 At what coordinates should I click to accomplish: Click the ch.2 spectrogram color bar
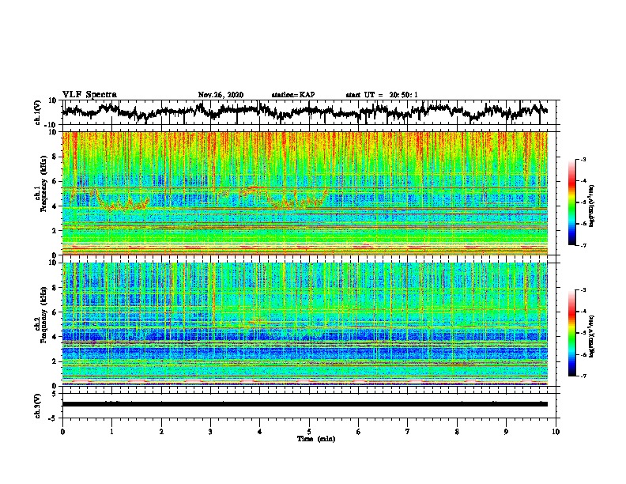[571, 333]
